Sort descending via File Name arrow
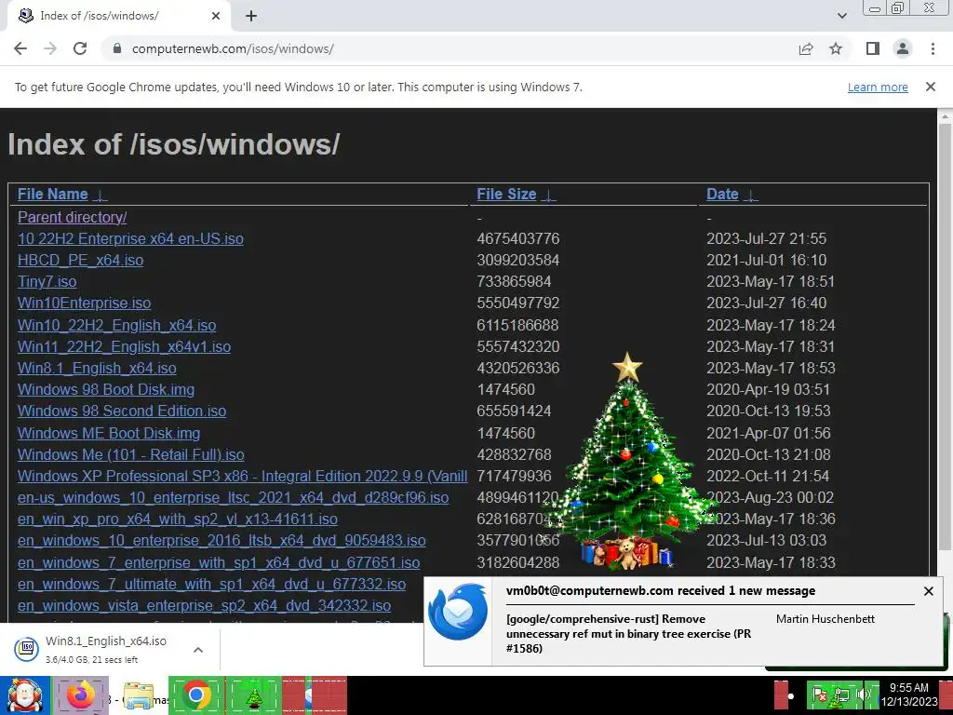 point(101,196)
